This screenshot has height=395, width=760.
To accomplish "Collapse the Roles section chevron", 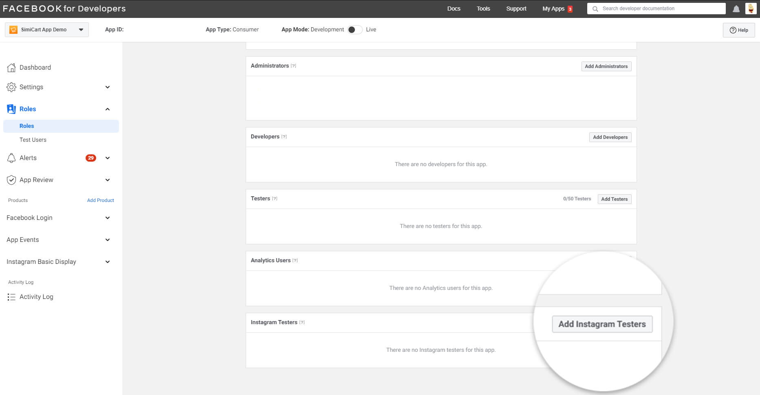I will 108,109.
